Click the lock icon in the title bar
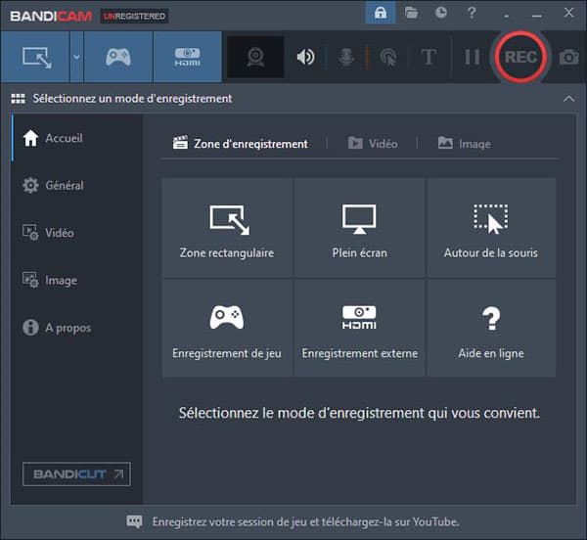 [381, 13]
